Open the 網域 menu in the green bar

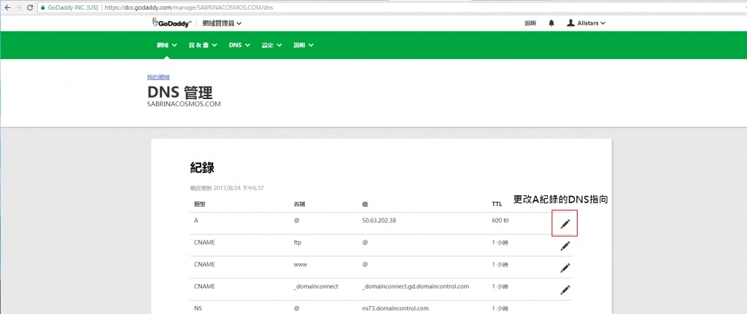(166, 45)
